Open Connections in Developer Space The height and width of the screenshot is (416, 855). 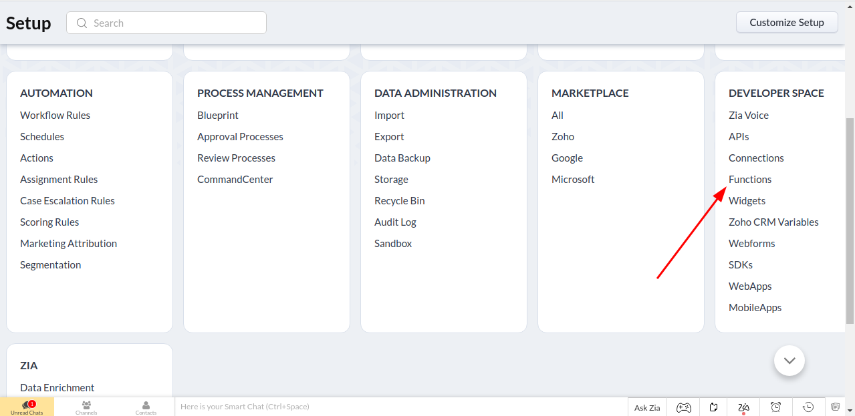coord(756,158)
